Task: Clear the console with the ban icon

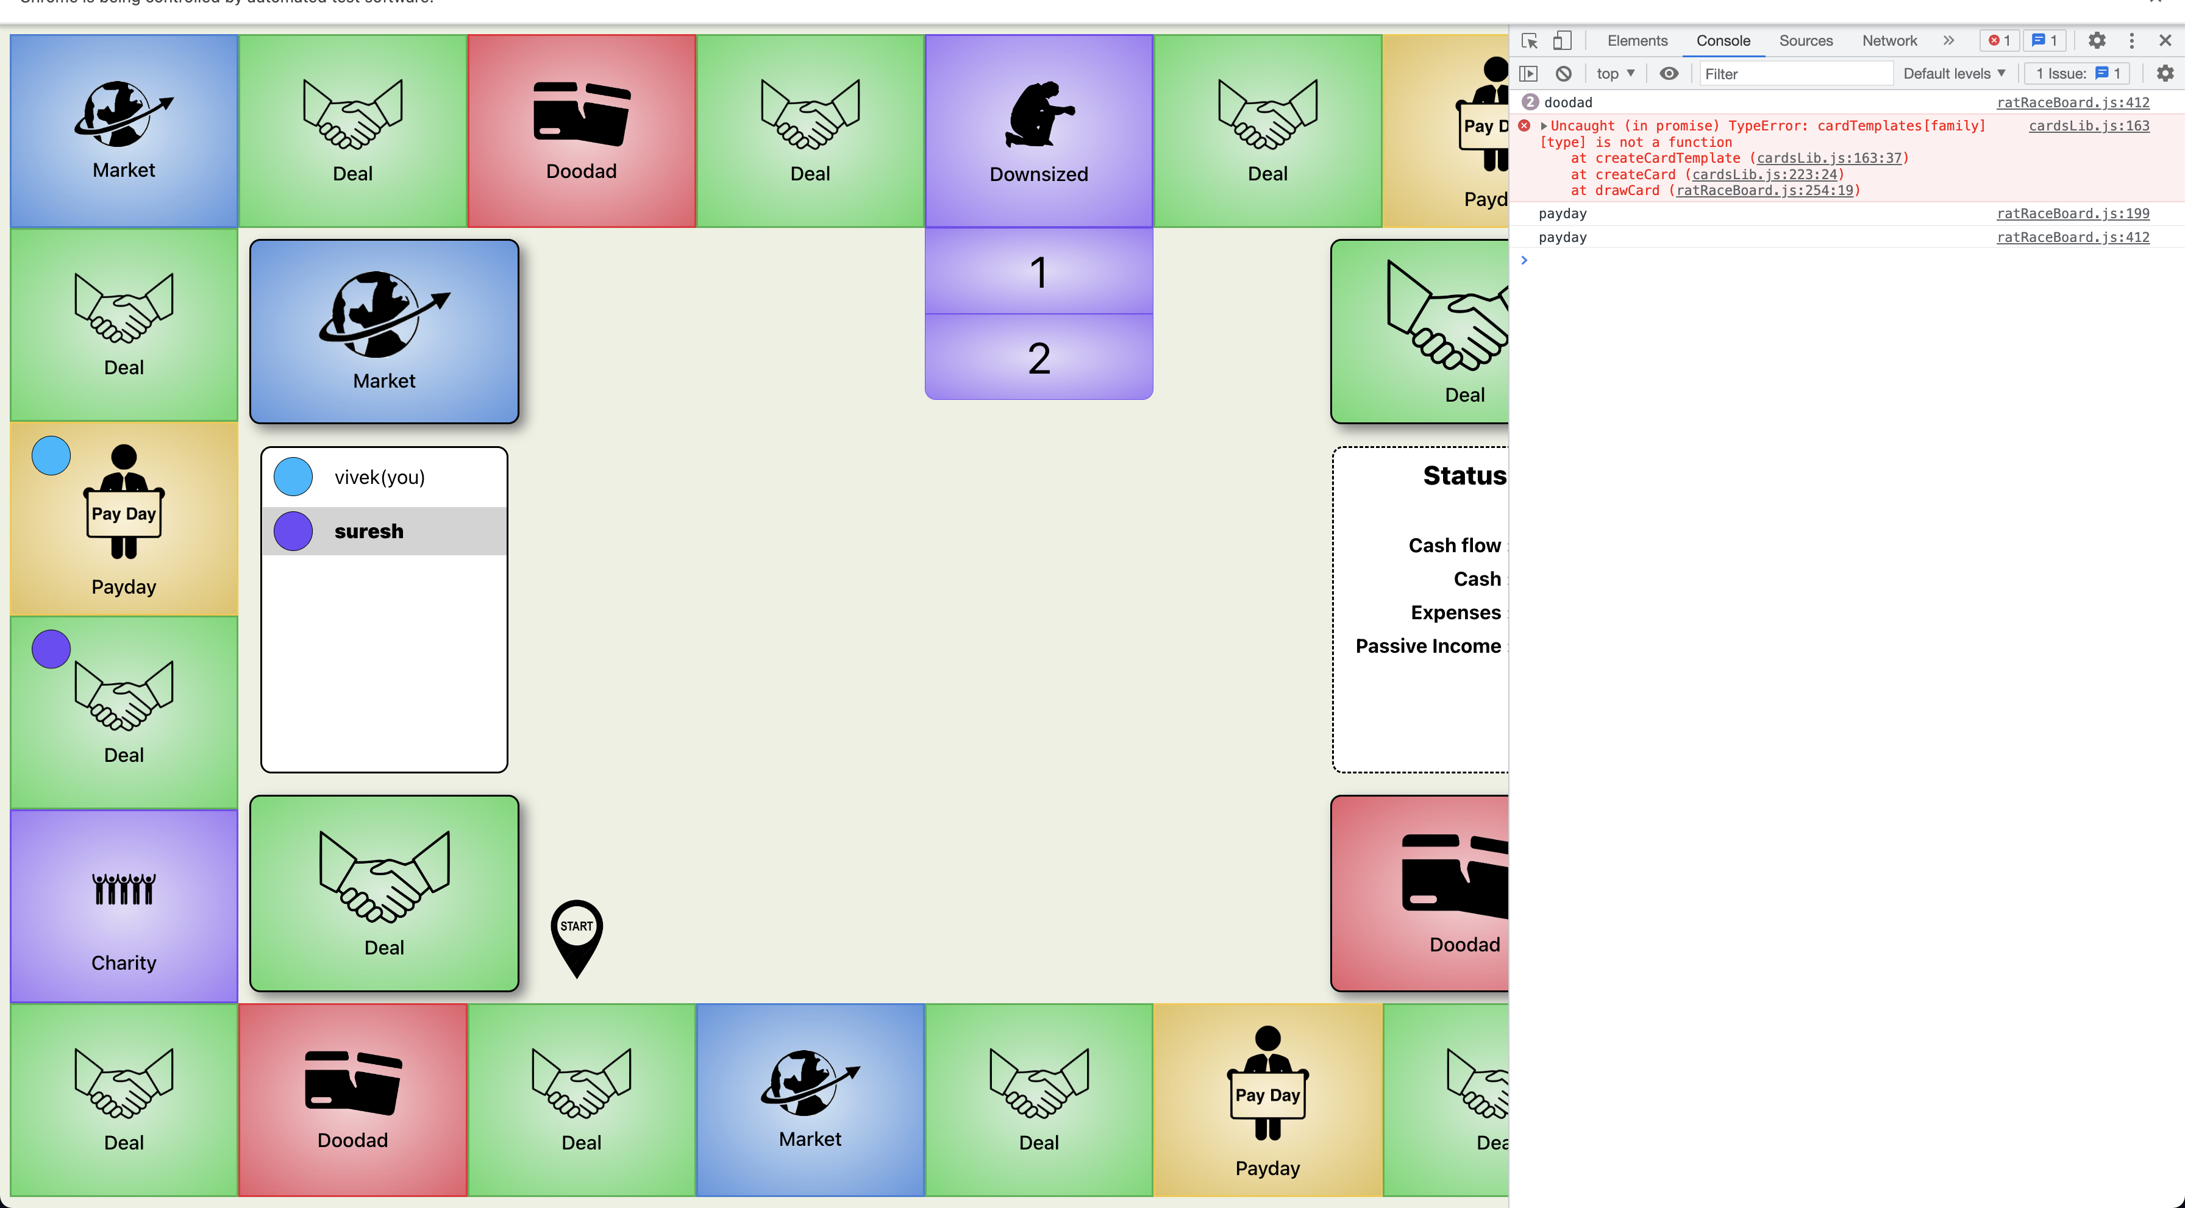Action: (1563, 74)
